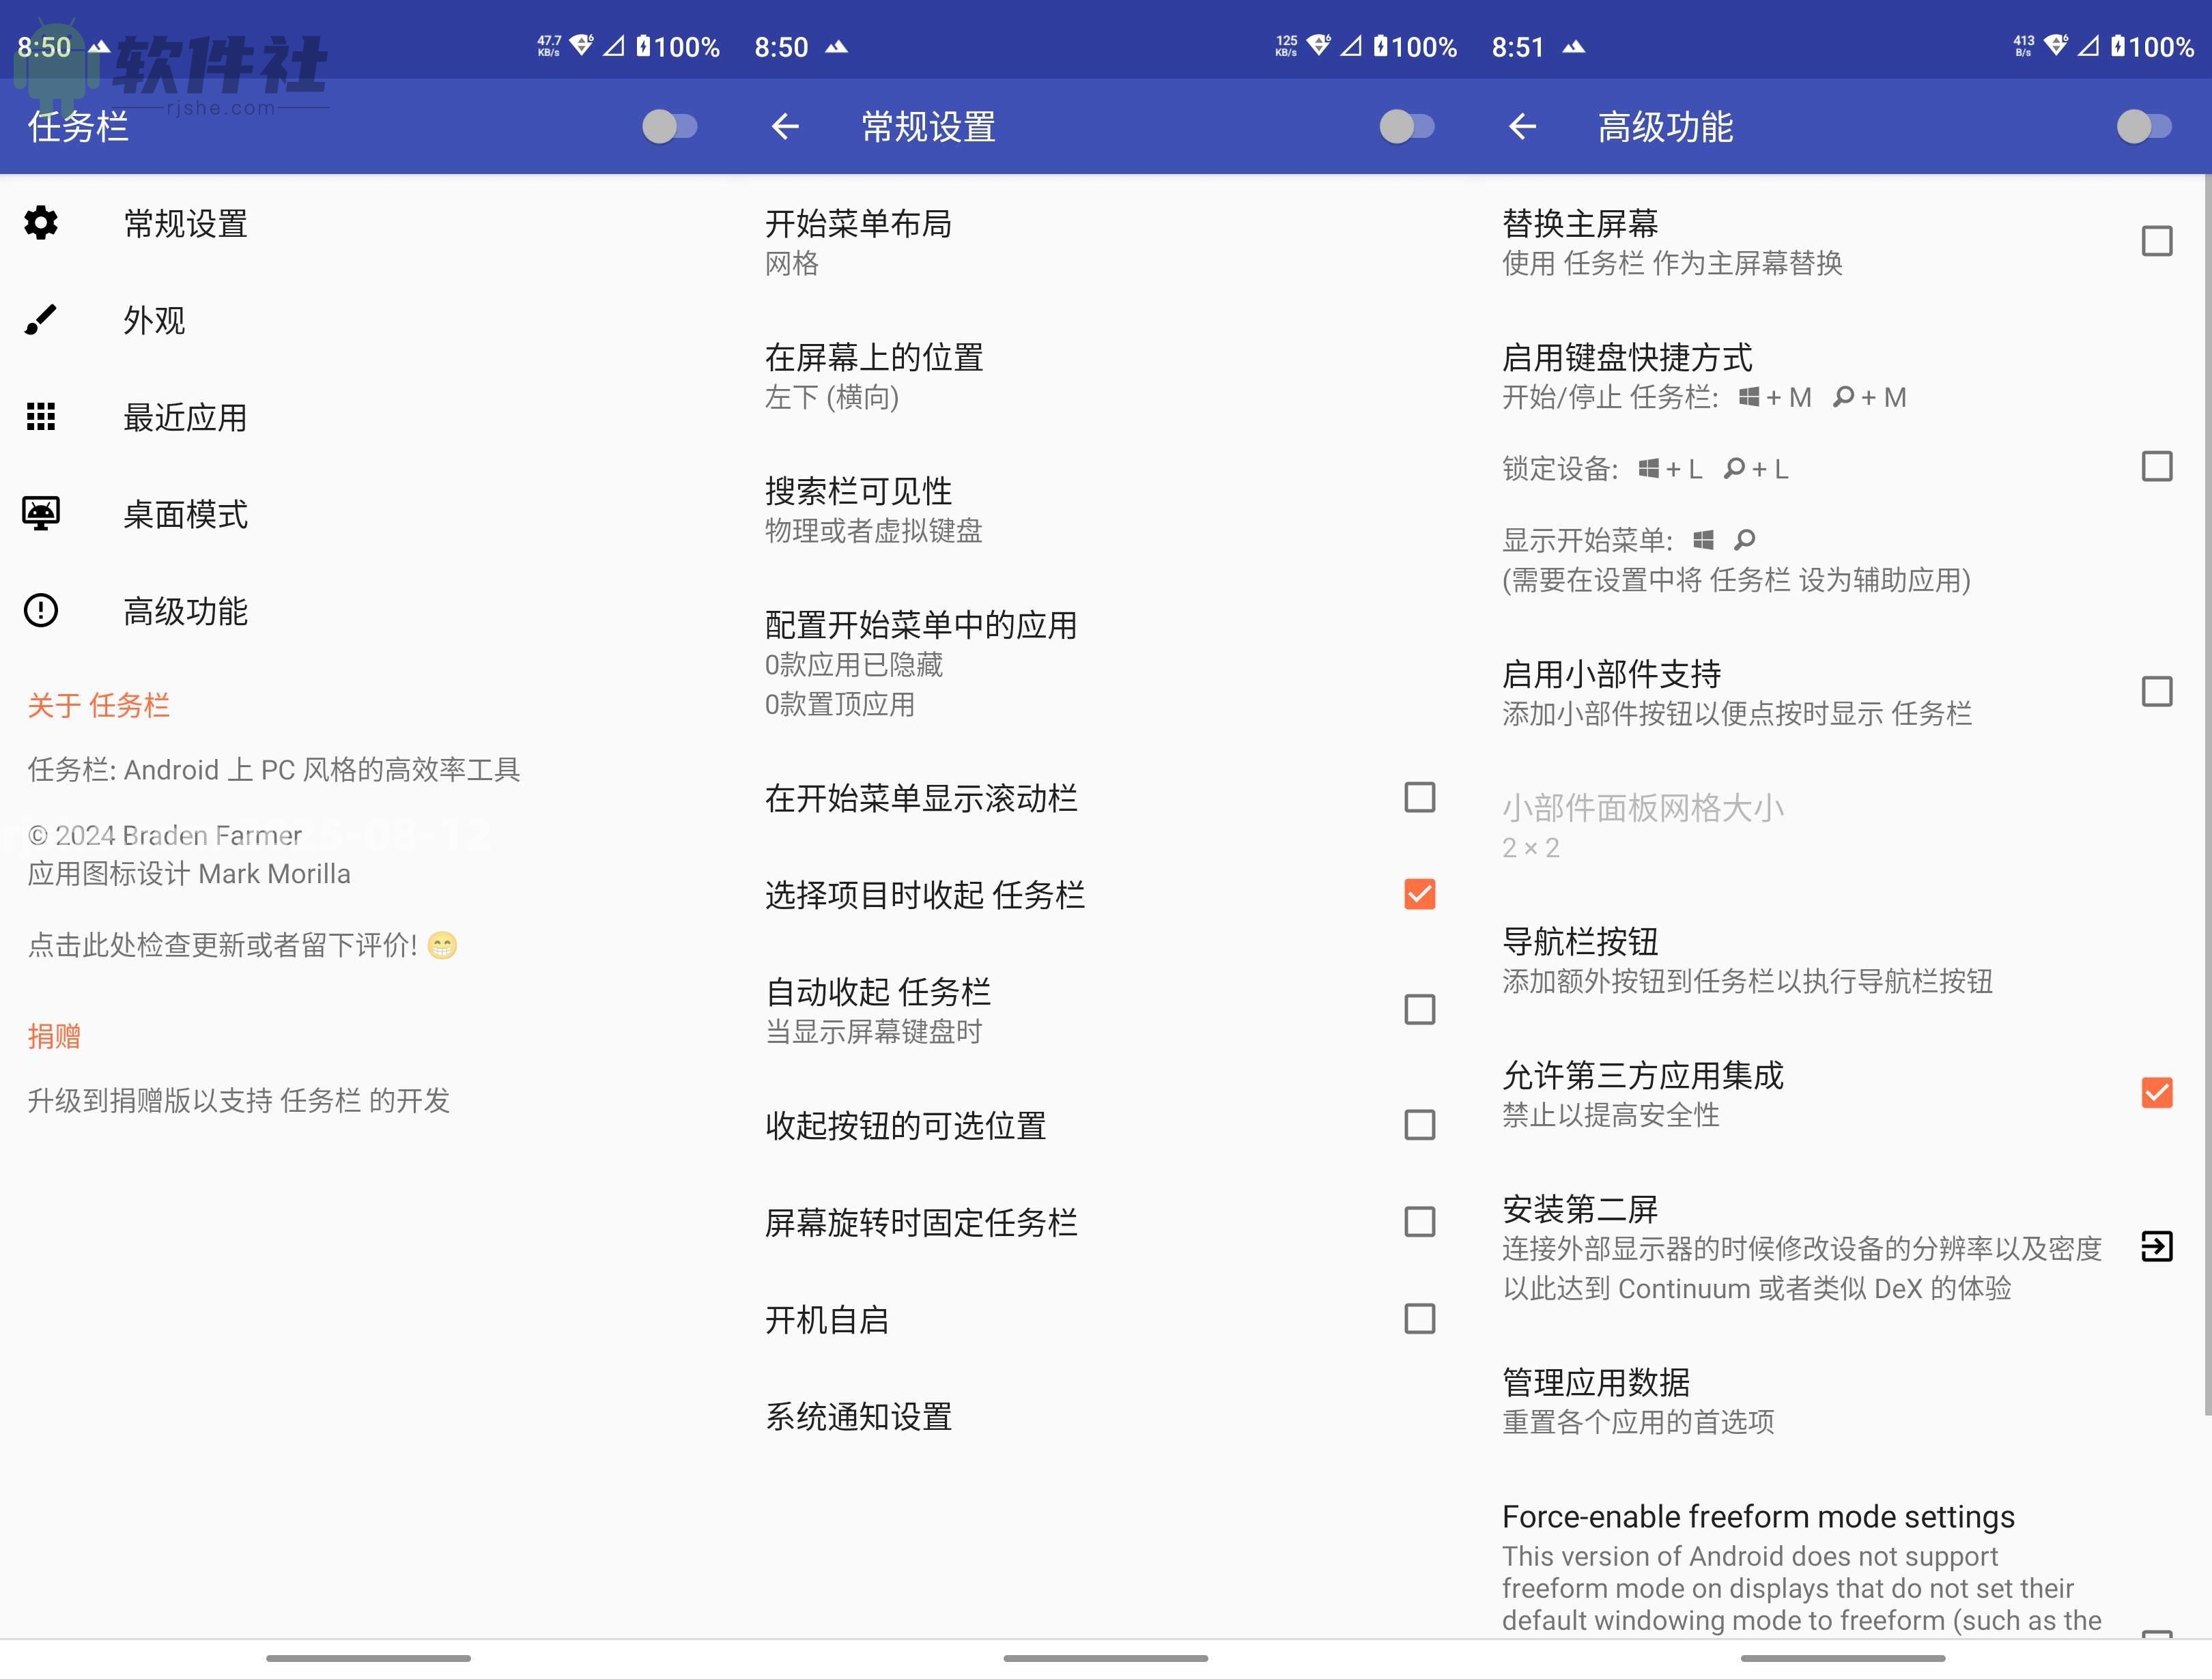This screenshot has height=1679, width=2212.
Task: Open 常规设置 via the gear icon
Action: click(41, 224)
